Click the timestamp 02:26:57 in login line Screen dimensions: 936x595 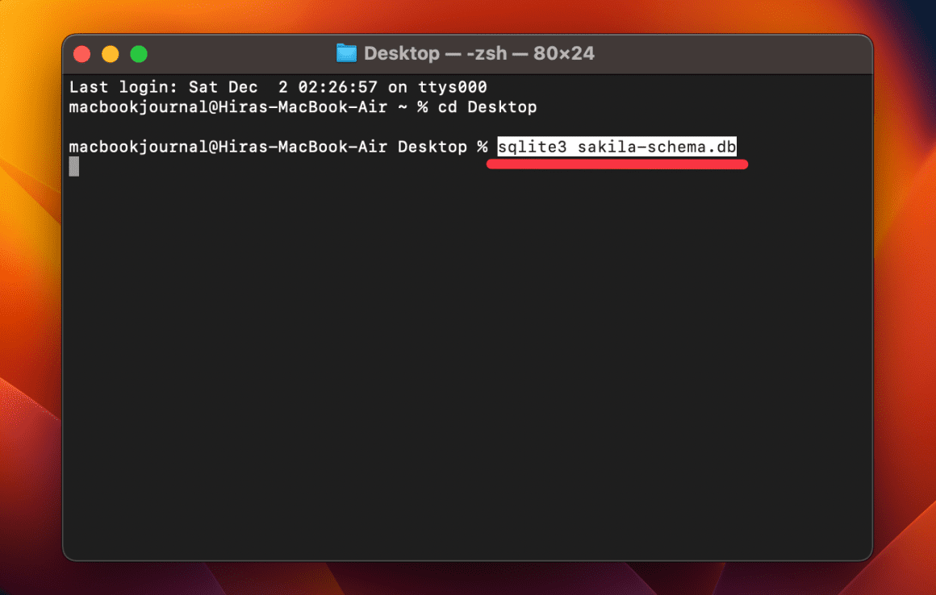[338, 87]
